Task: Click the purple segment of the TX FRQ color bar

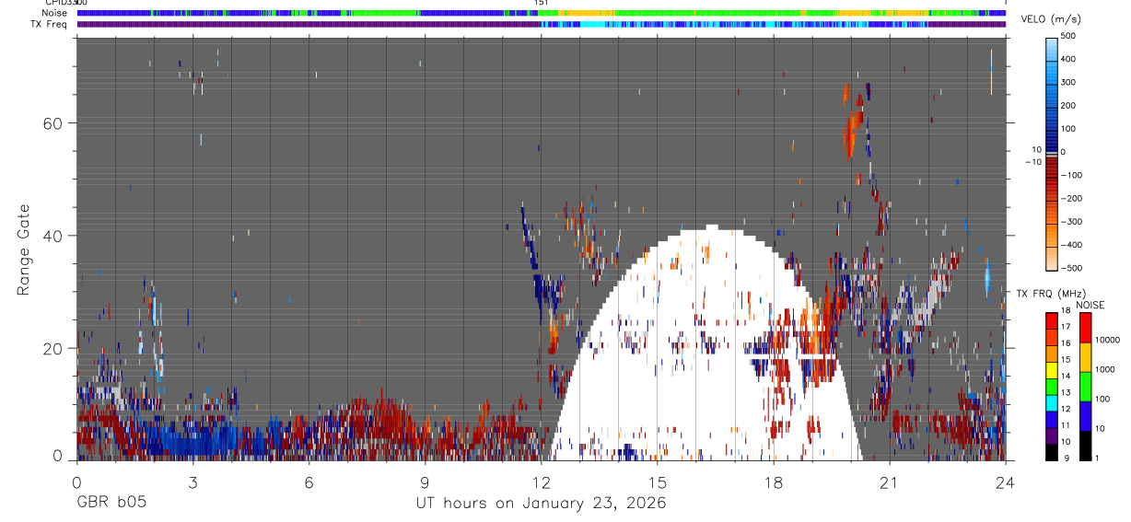Action: pos(1053,435)
